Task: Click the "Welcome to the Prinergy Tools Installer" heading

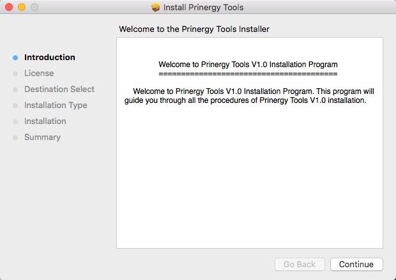Action: [x=199, y=29]
